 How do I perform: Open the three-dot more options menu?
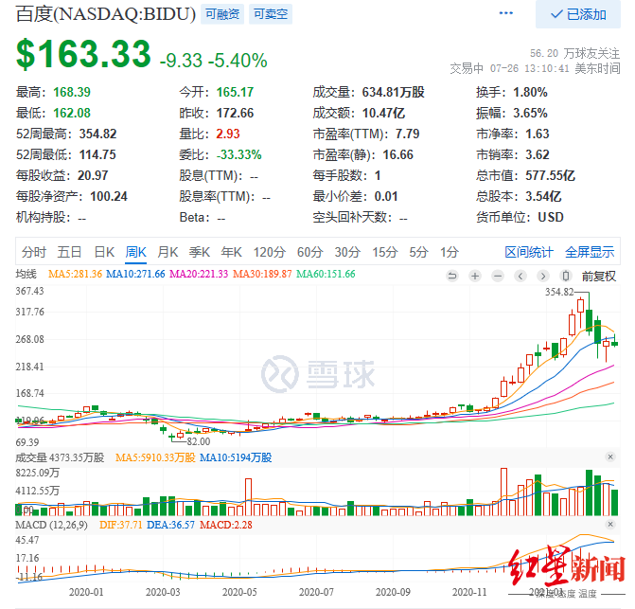click(505, 13)
